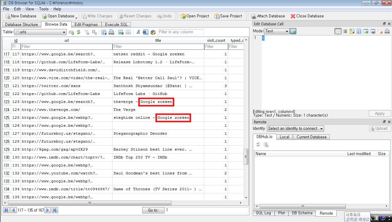Click the New Database toolbar button
The width and height of the screenshot is (392, 222).
click(x=21, y=16)
